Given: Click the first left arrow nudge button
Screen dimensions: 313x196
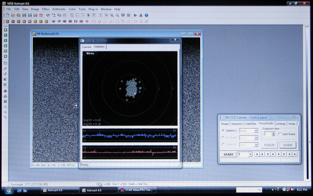Looking at the screenshot, I should (x=257, y=154).
